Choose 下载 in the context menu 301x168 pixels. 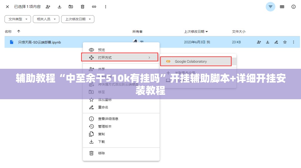point(121,142)
